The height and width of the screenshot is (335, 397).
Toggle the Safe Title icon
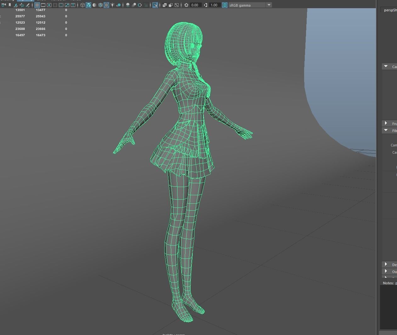point(73,5)
